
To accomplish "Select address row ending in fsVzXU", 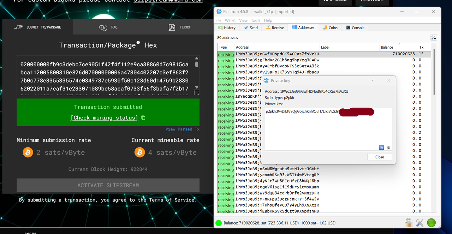I will (x=324, y=54).
